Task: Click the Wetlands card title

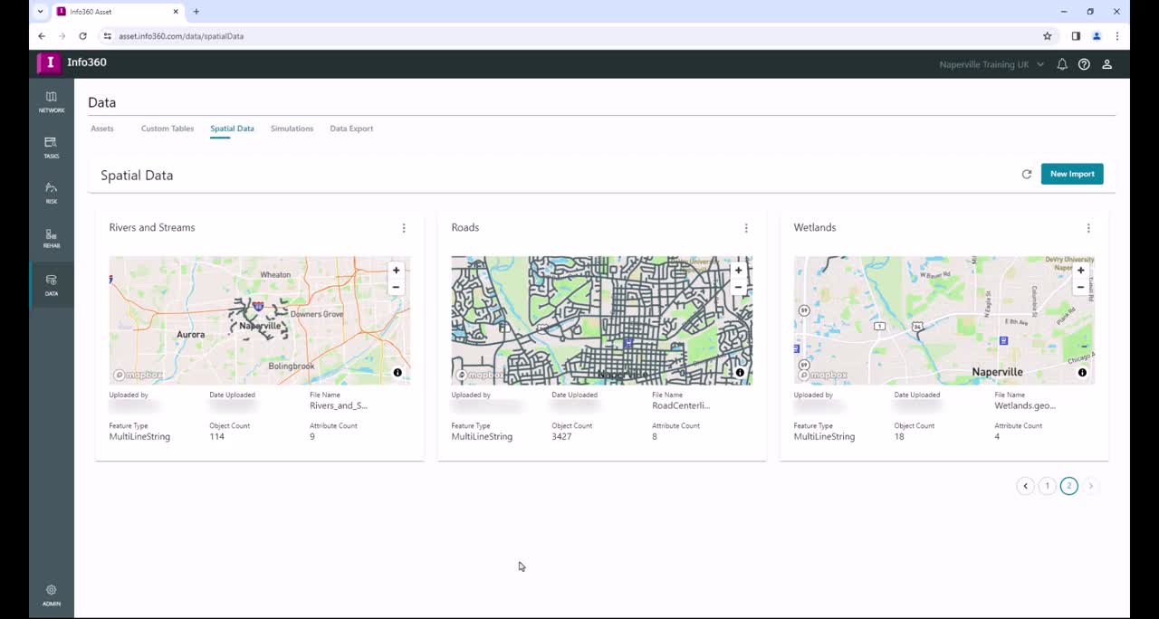Action: coord(815,228)
